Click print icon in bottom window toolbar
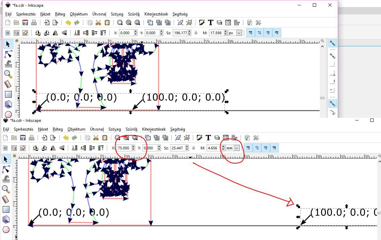Viewport: 381px width, 240px height. pyautogui.click(x=32, y=138)
